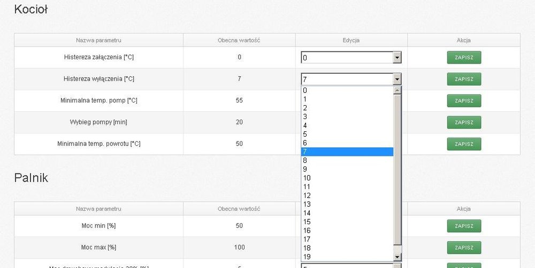The image size is (535, 268).
Task: Select option 5 from the dropdown list
Action: click(347, 134)
